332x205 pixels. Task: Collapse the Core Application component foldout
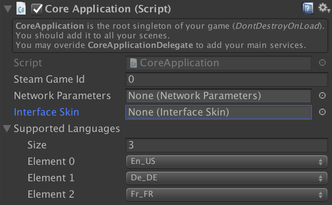[8, 9]
